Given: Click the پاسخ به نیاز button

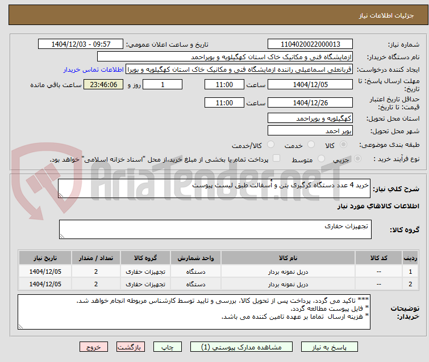Looking at the screenshot, I should pyautogui.click(x=329, y=347).
